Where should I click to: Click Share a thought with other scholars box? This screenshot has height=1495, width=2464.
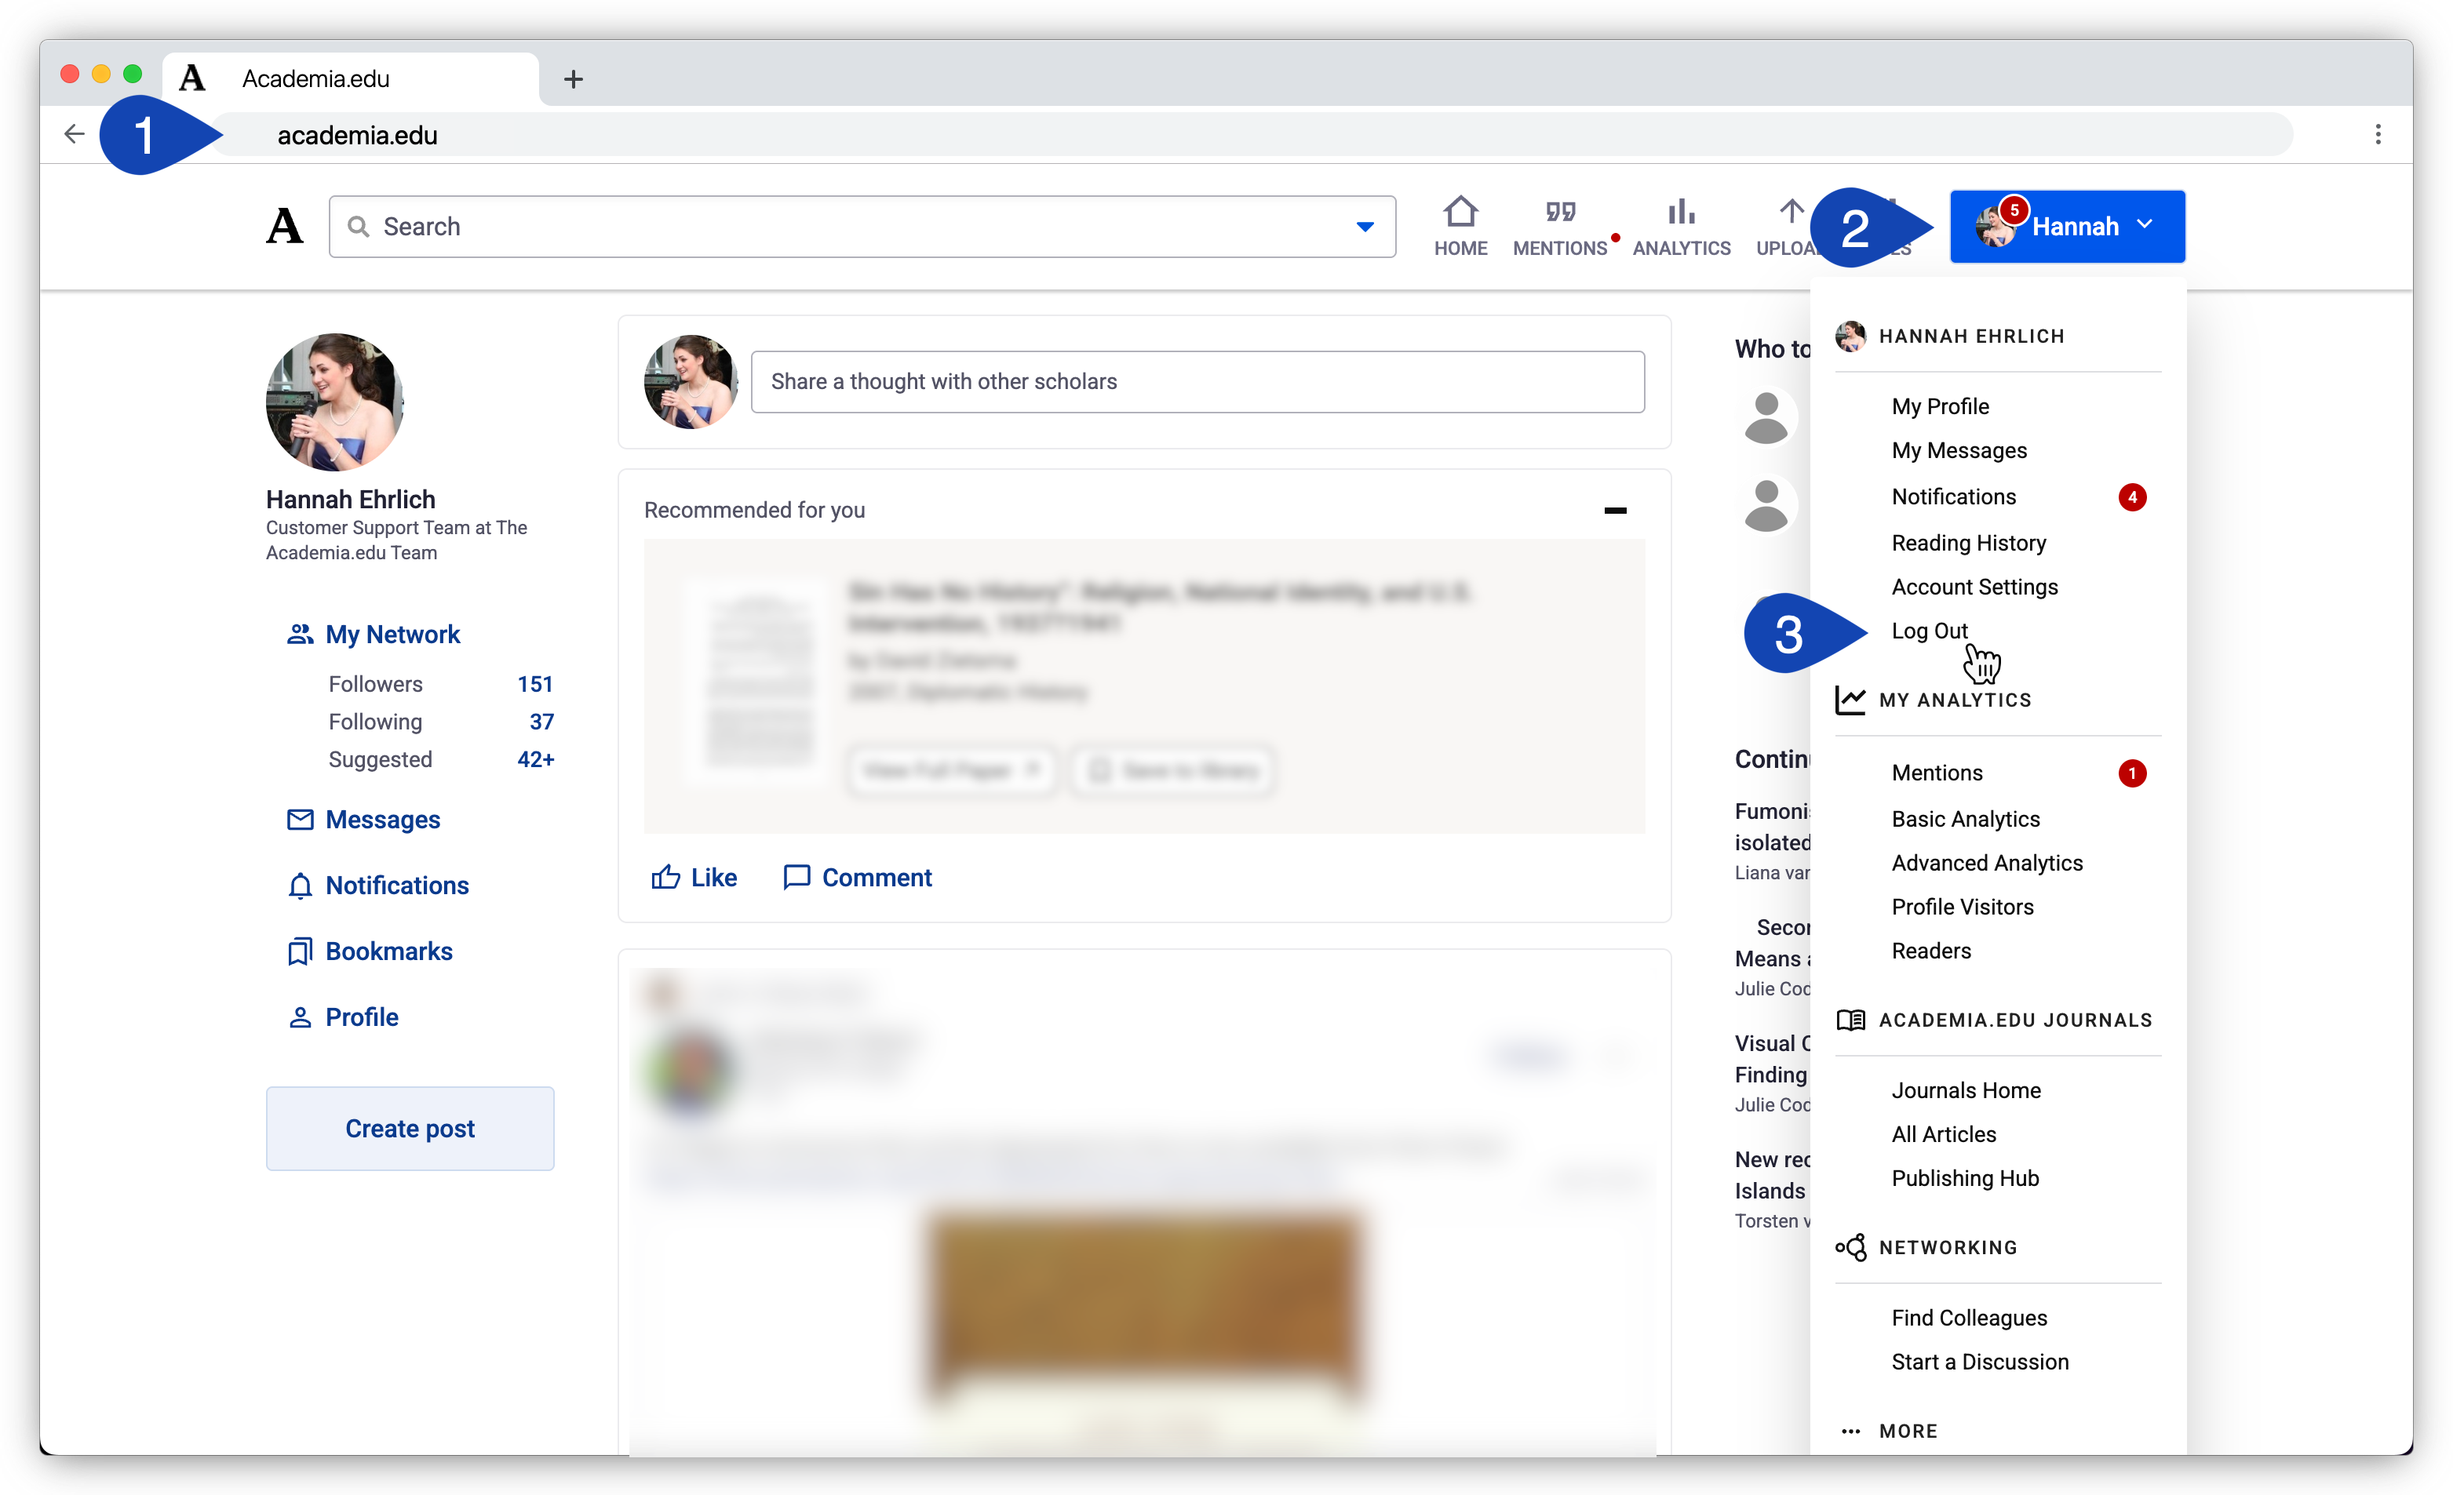coord(1197,382)
